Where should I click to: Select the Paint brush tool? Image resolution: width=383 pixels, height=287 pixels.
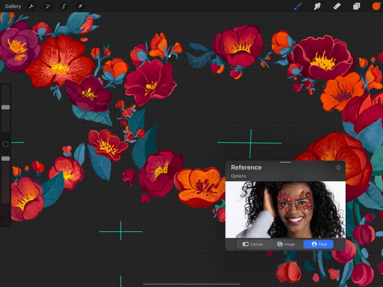(x=298, y=6)
